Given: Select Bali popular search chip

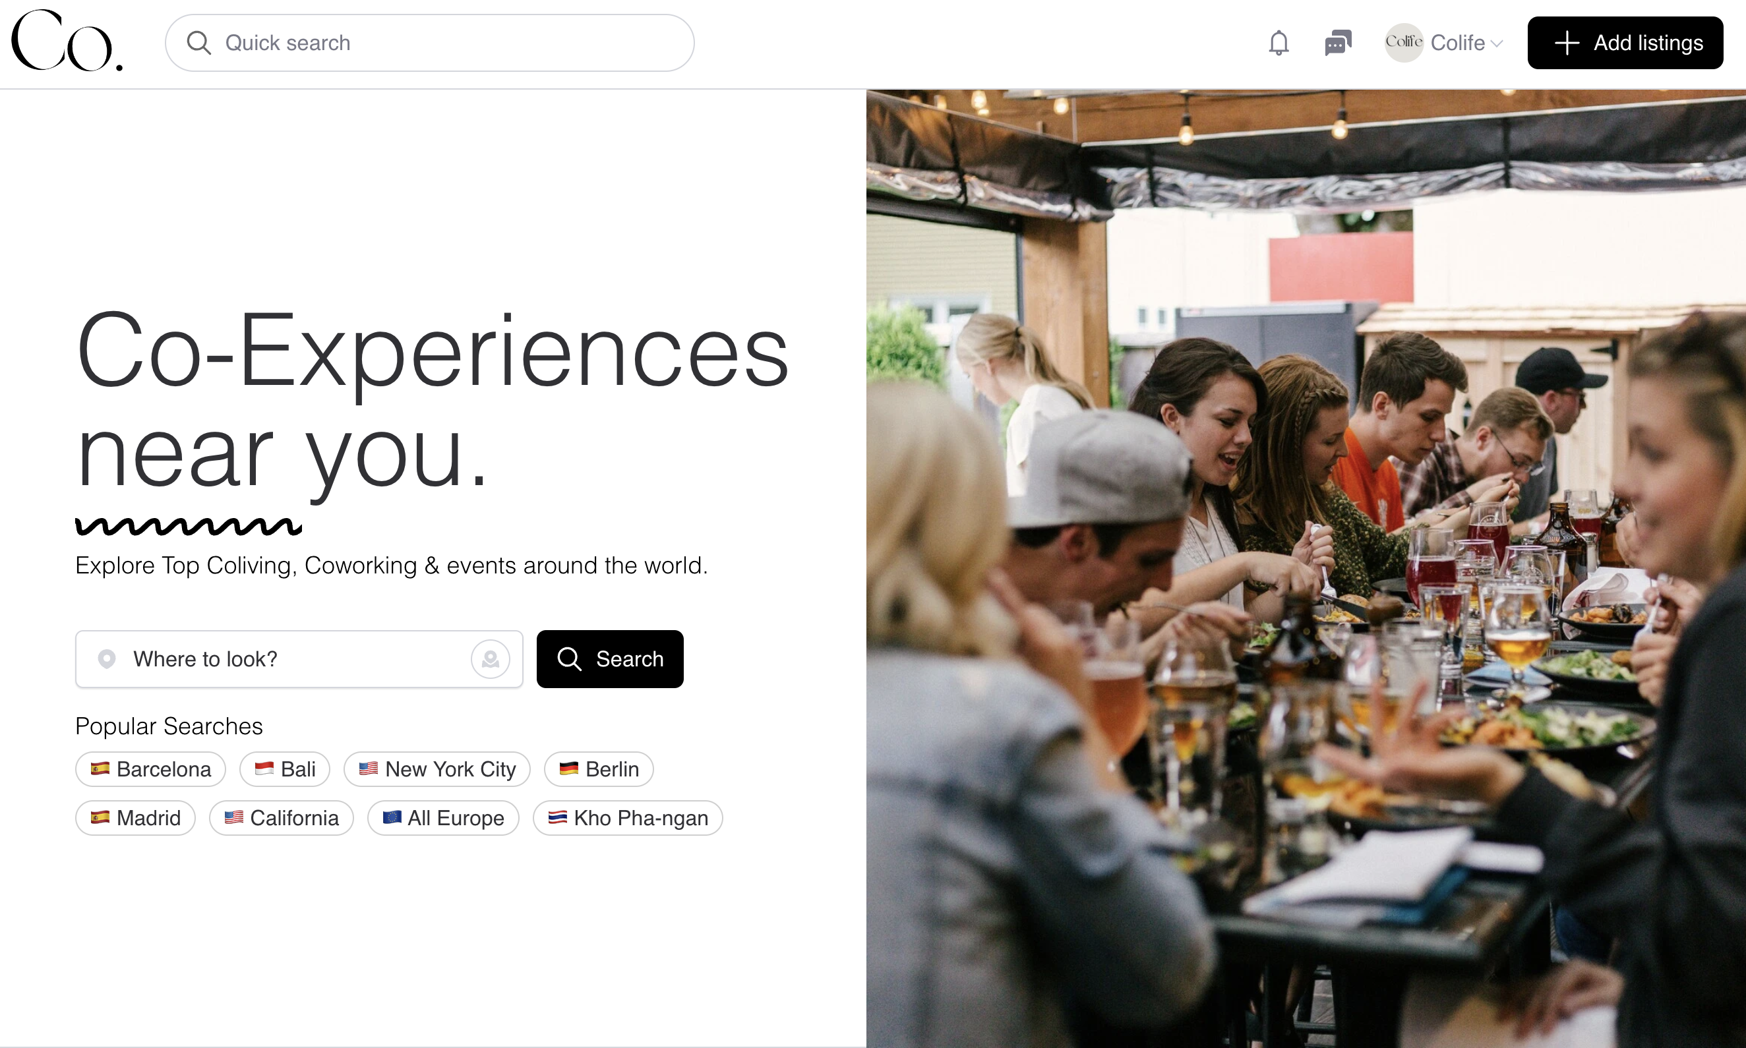Looking at the screenshot, I should point(285,769).
